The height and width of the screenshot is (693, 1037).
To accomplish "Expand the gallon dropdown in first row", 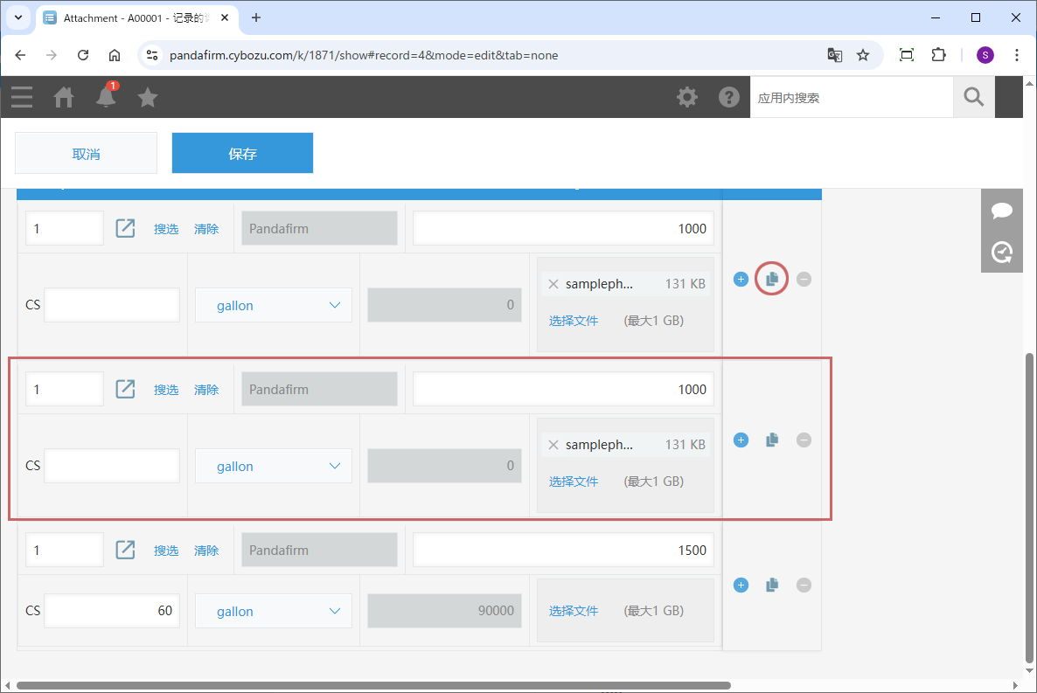I will coord(274,306).
